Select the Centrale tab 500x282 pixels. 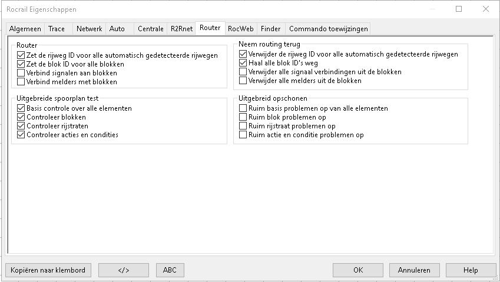150,28
